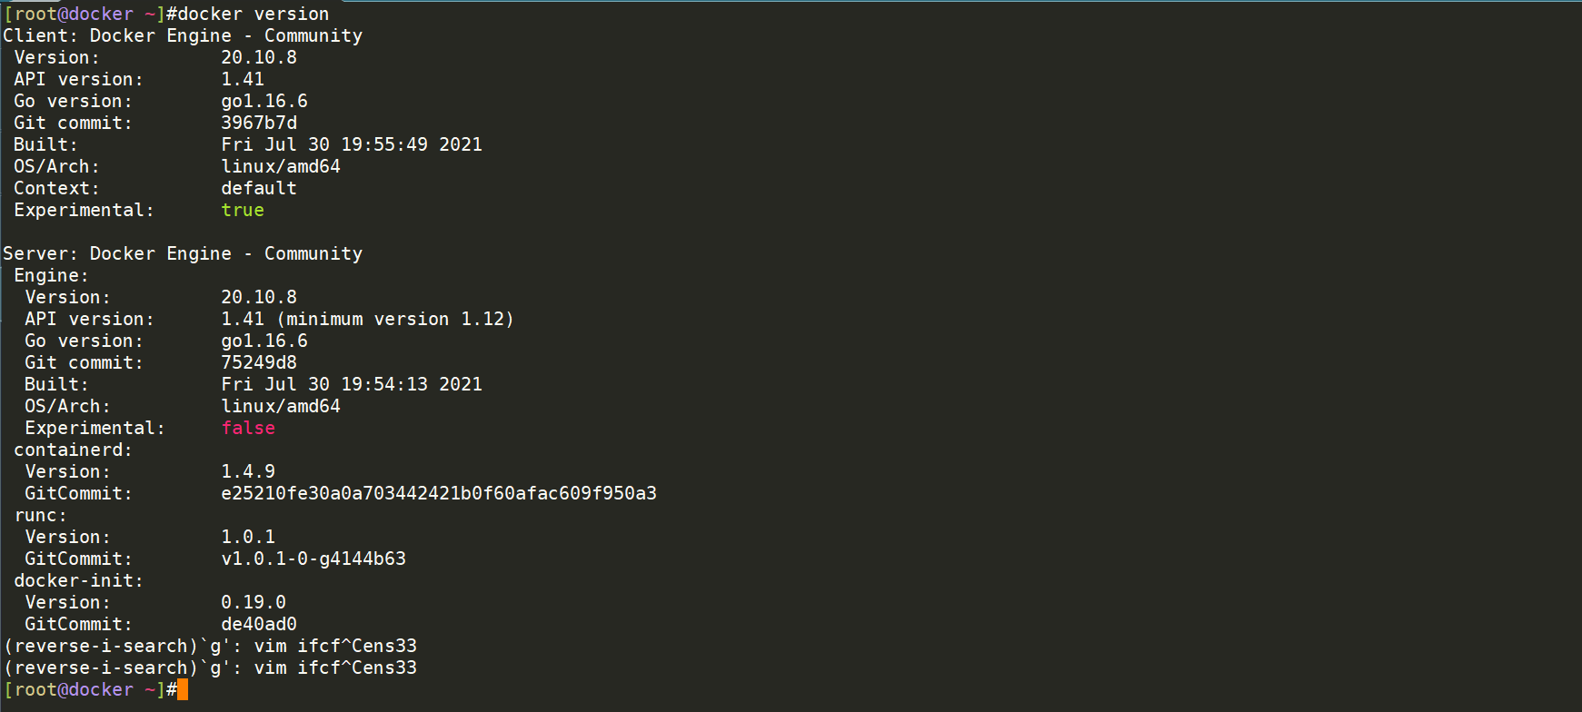The width and height of the screenshot is (1582, 712).
Task: Click the 'Server: Docker Engine - Community' heading
Action: (x=183, y=253)
